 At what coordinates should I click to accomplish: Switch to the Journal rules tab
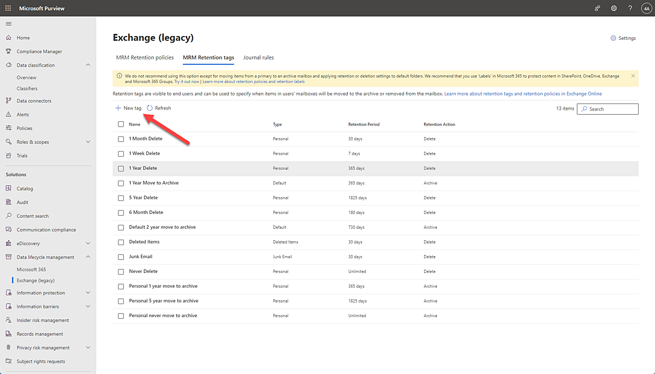click(x=258, y=57)
